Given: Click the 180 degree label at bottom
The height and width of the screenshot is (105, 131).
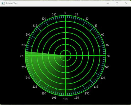Looking at the screenshot, I should click(x=65, y=99).
